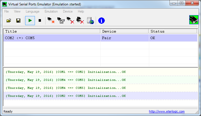Click the Delete device icon
This screenshot has height=116, width=201.
tap(70, 21)
